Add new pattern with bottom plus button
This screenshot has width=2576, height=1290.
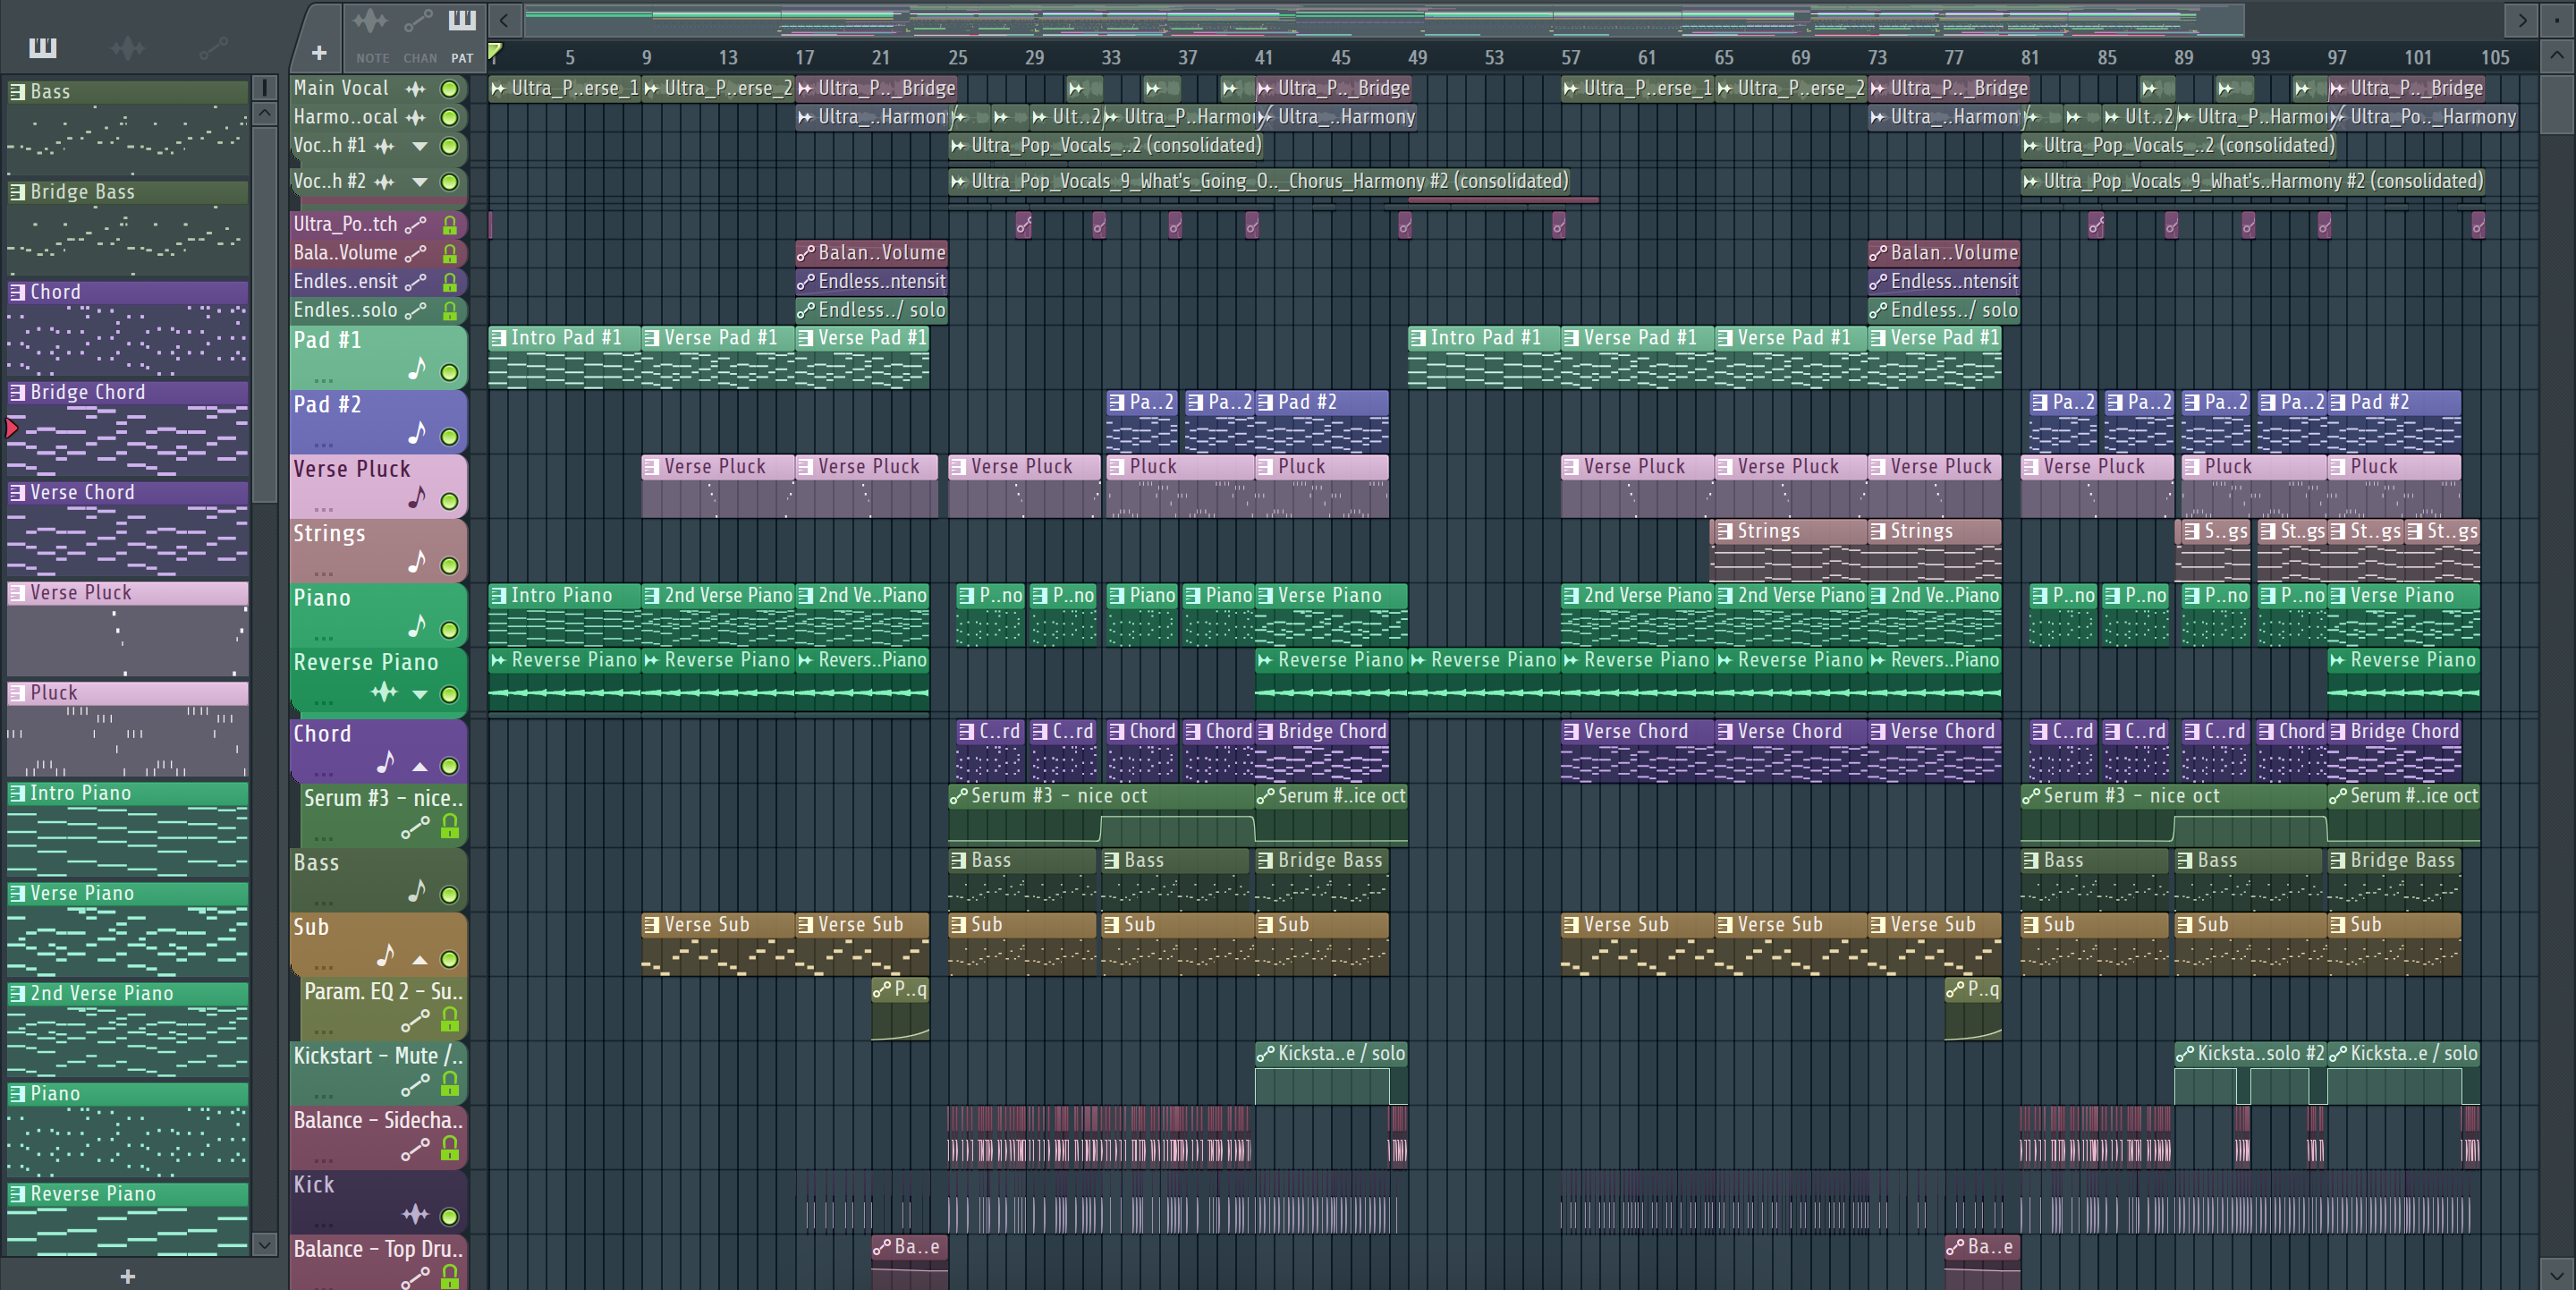click(127, 1276)
